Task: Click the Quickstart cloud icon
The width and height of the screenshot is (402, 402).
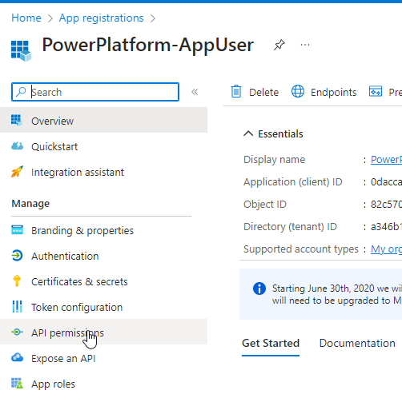Action: 17,146
